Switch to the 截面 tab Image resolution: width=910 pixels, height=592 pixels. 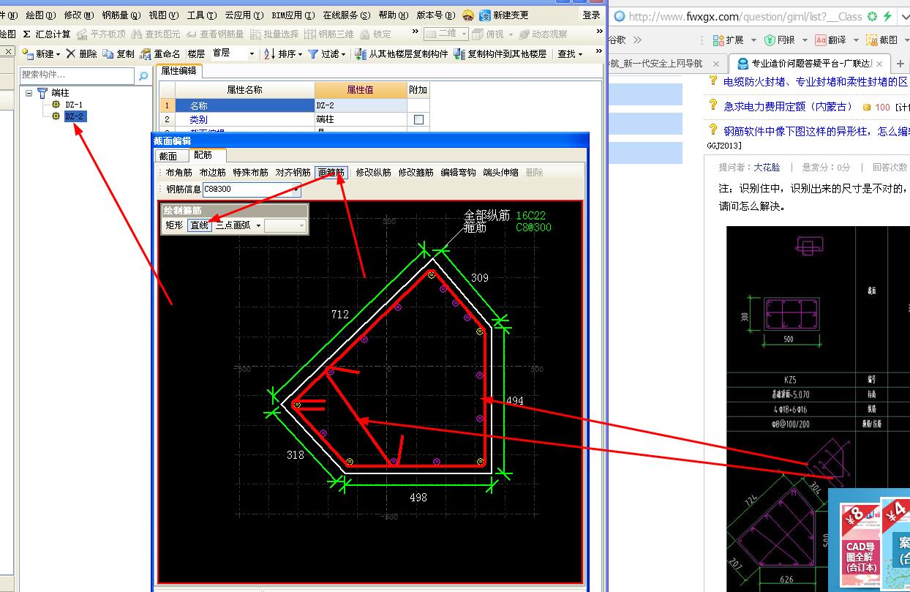(x=168, y=156)
